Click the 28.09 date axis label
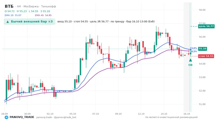Image resolution: width=216 pixels, height=121 pixels. [x=4, y=114]
